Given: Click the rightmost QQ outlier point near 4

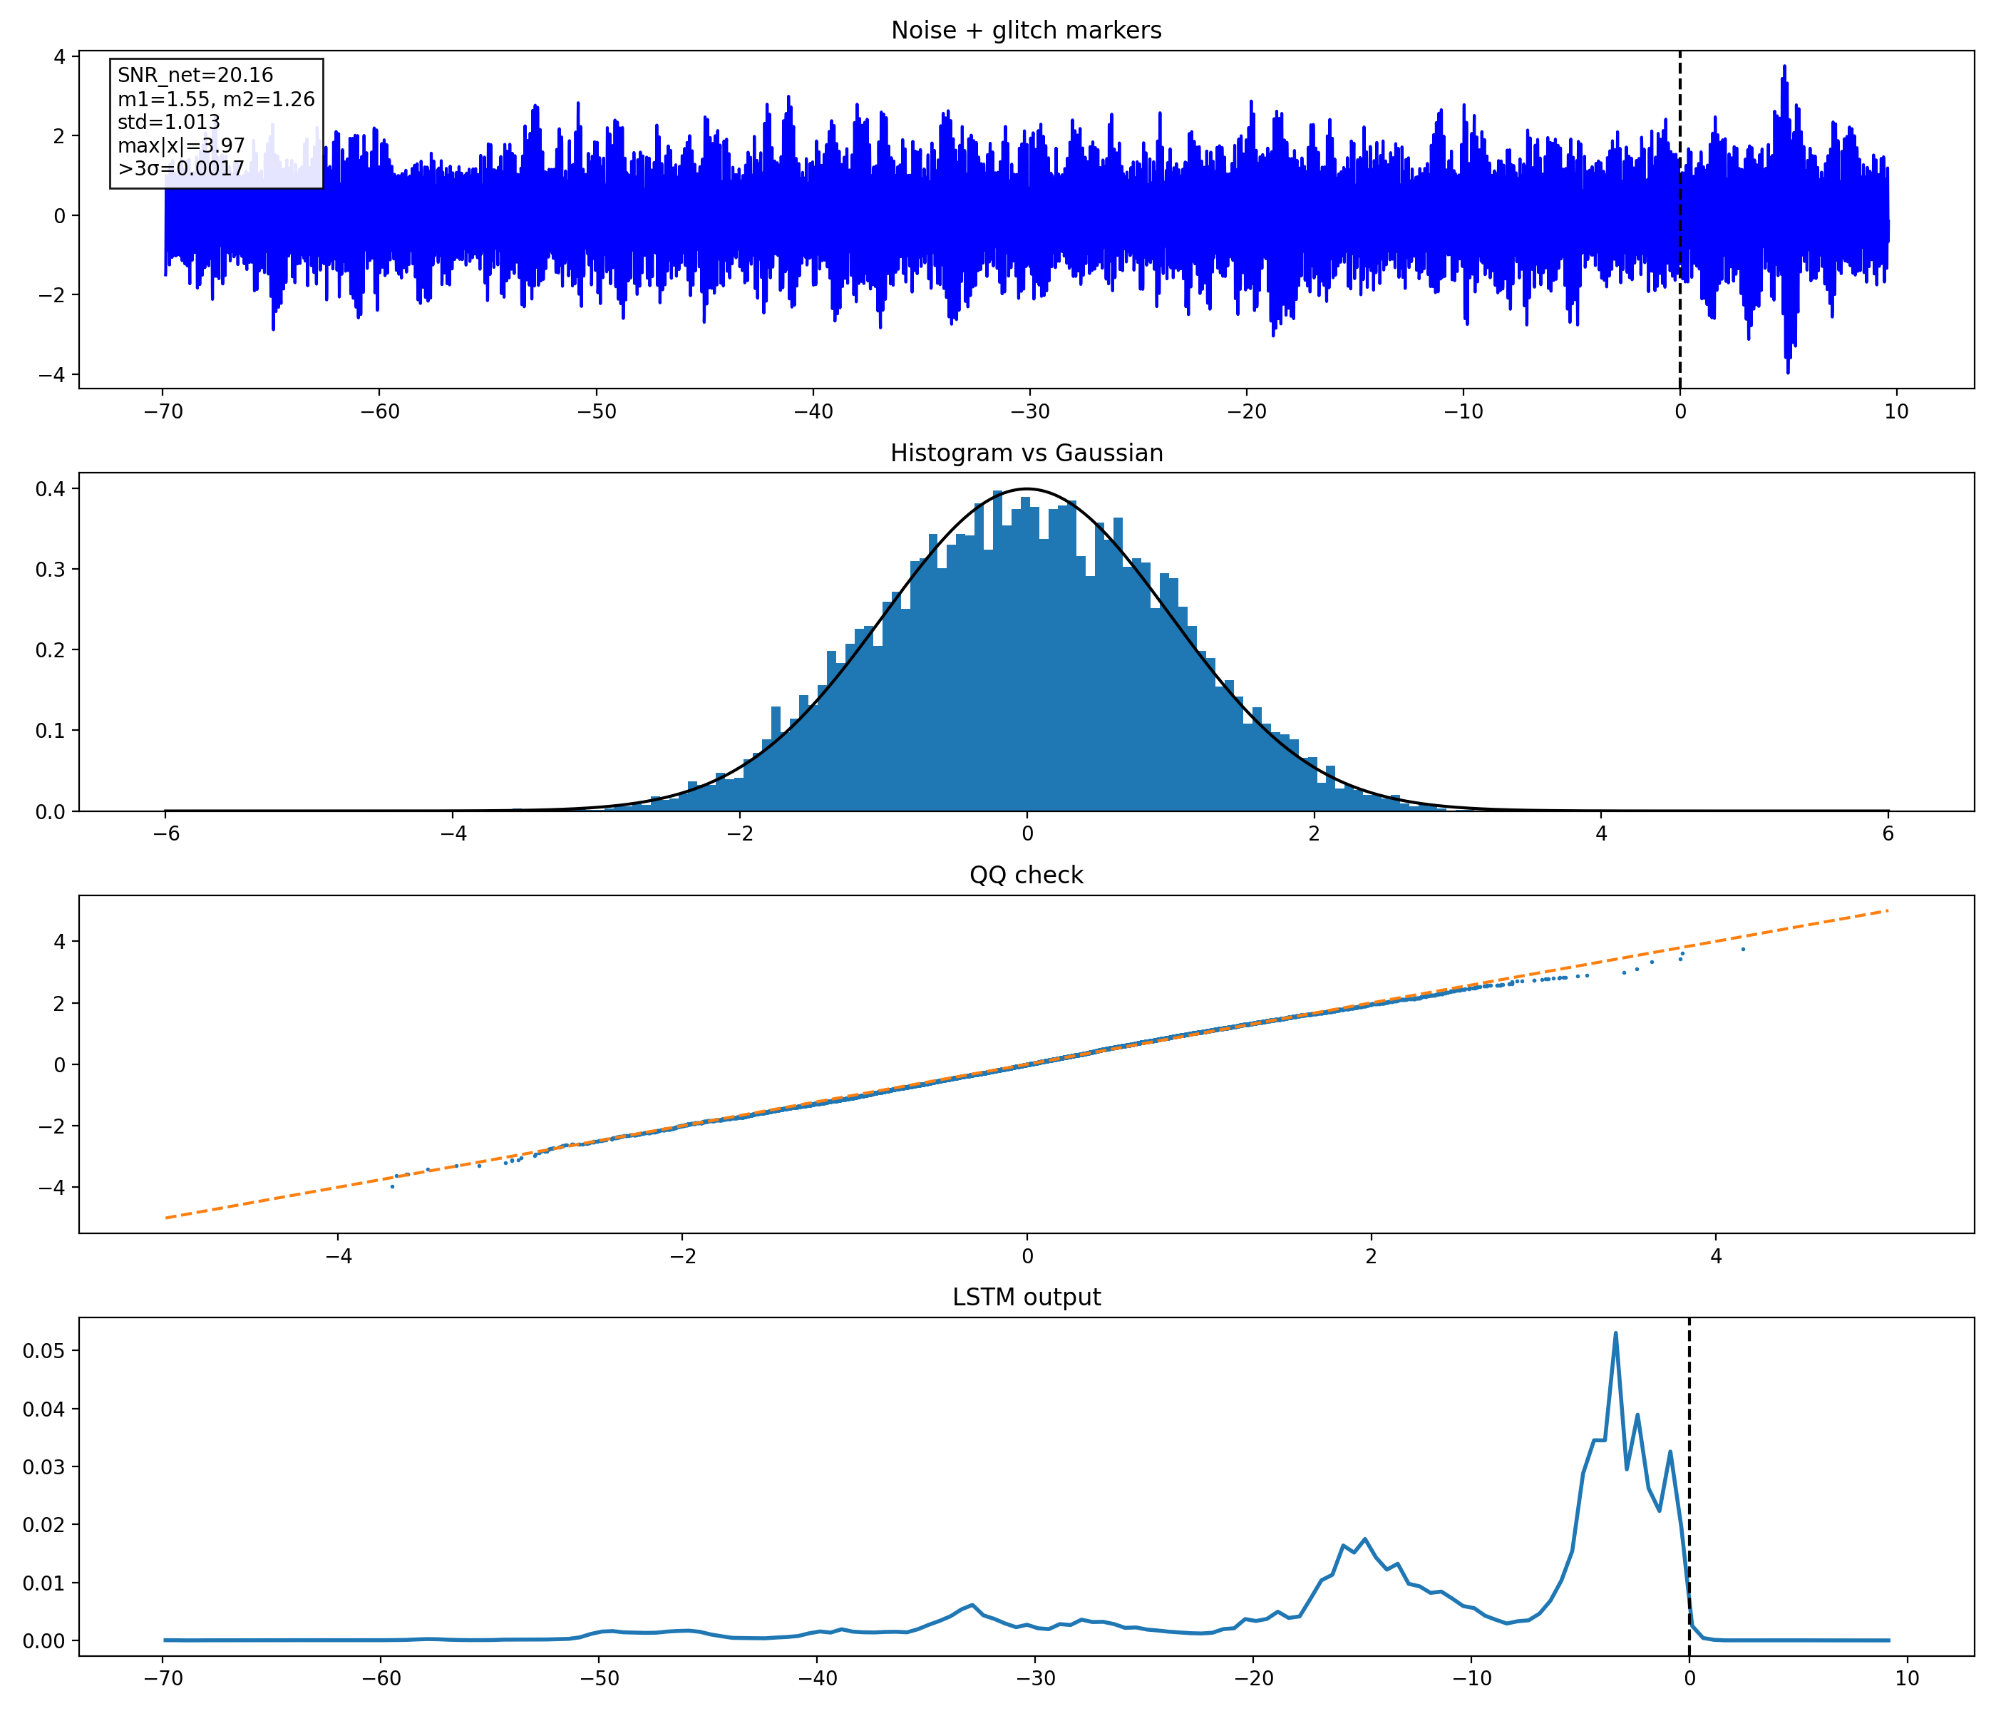Looking at the screenshot, I should 1743,950.
